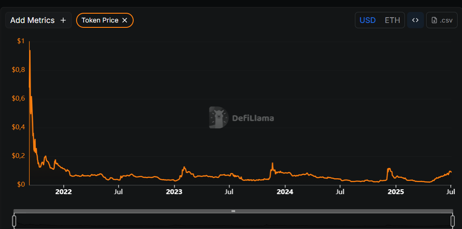
Task: Click the $1 y-axis label
Action: pyautogui.click(x=21, y=41)
